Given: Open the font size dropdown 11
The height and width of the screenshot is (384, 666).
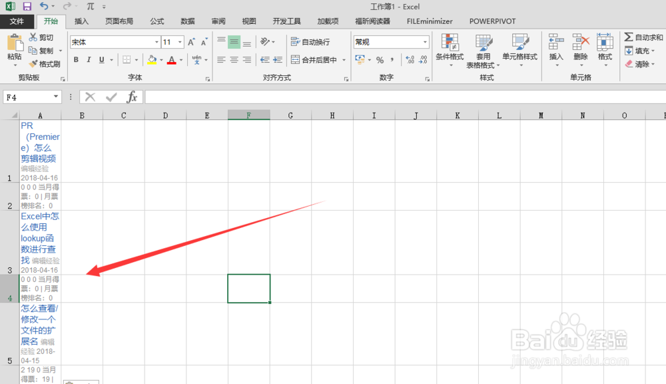Looking at the screenshot, I should click(180, 42).
